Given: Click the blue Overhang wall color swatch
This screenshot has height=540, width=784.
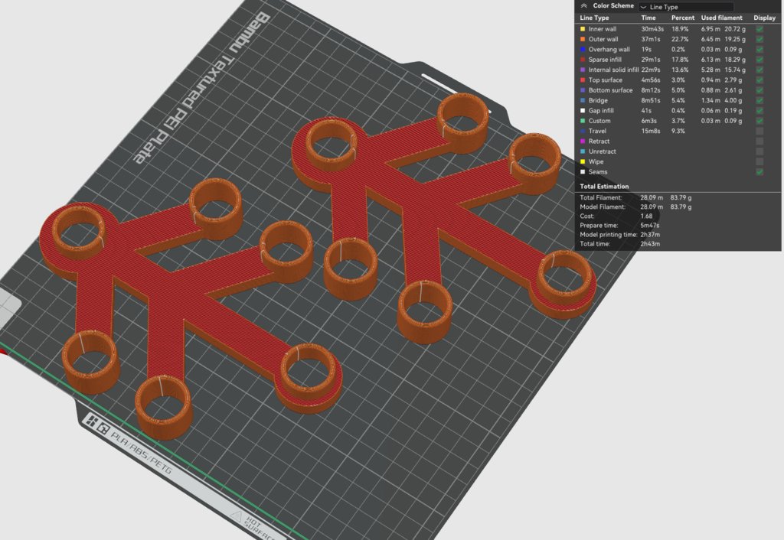Looking at the screenshot, I should tap(583, 50).
